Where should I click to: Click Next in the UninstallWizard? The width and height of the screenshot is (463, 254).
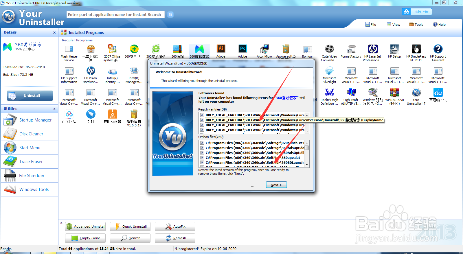(276, 185)
